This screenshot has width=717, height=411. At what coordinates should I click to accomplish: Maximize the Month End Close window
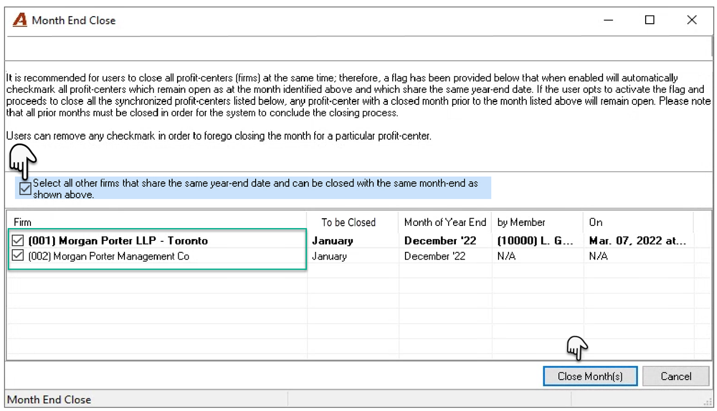tap(650, 20)
